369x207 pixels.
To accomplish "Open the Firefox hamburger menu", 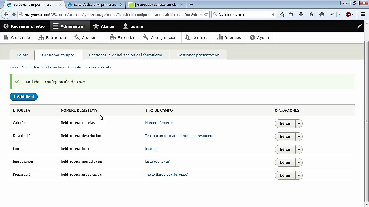I will point(363,15).
